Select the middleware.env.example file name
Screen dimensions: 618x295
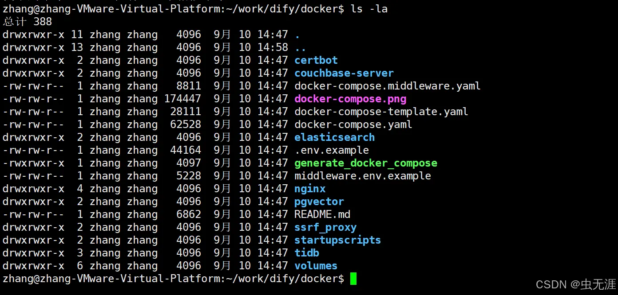[x=363, y=176]
